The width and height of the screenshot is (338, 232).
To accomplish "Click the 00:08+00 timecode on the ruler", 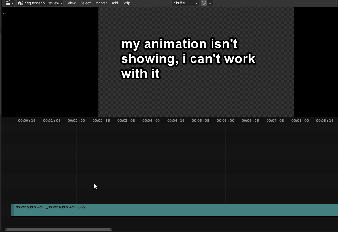I will click(300, 121).
